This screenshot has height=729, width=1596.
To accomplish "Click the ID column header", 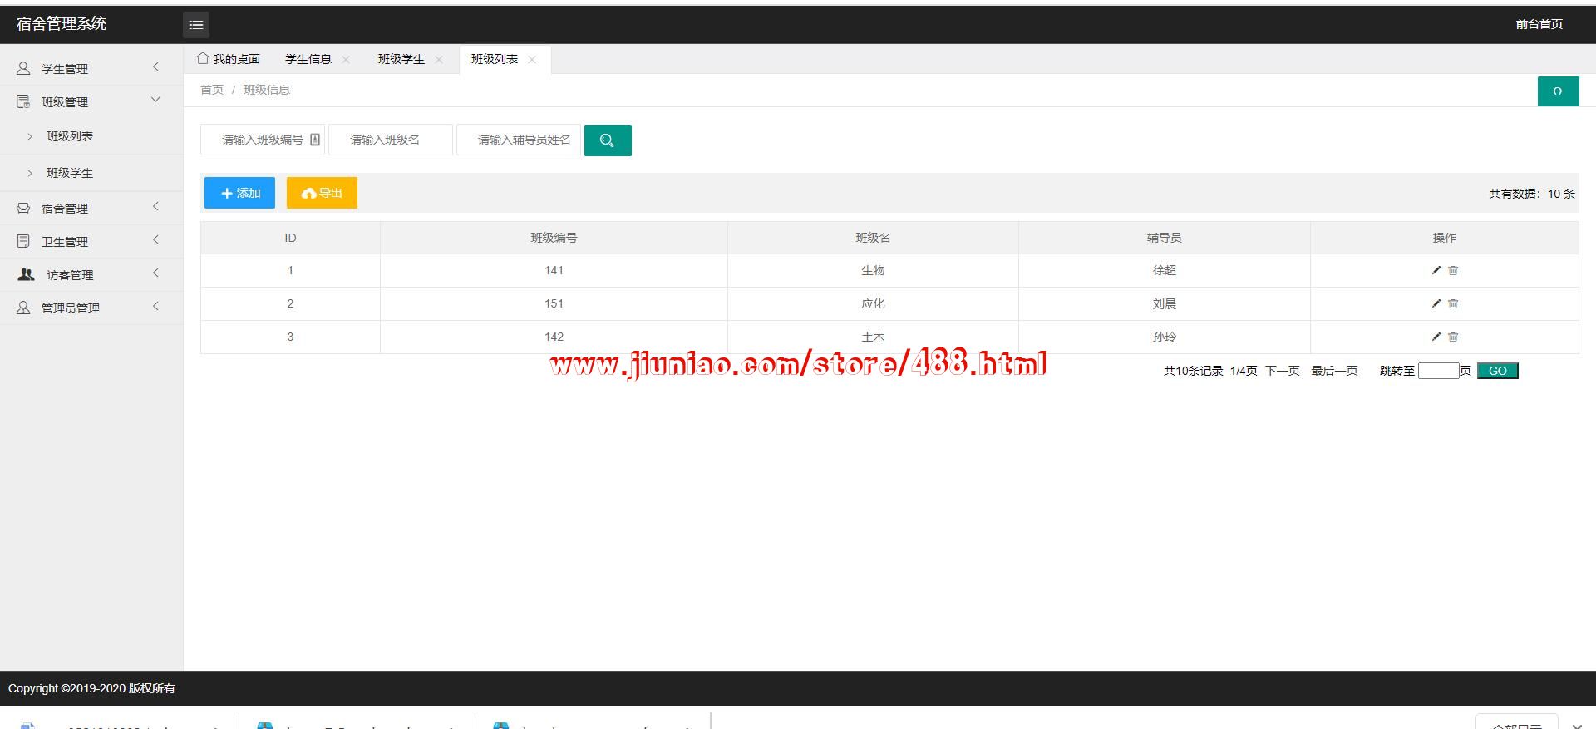I will [290, 238].
